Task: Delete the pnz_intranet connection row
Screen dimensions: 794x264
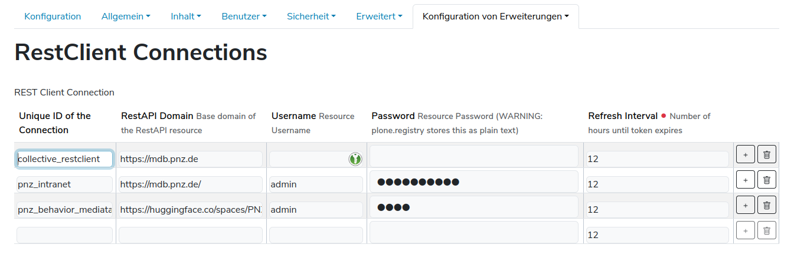Action: tap(767, 180)
